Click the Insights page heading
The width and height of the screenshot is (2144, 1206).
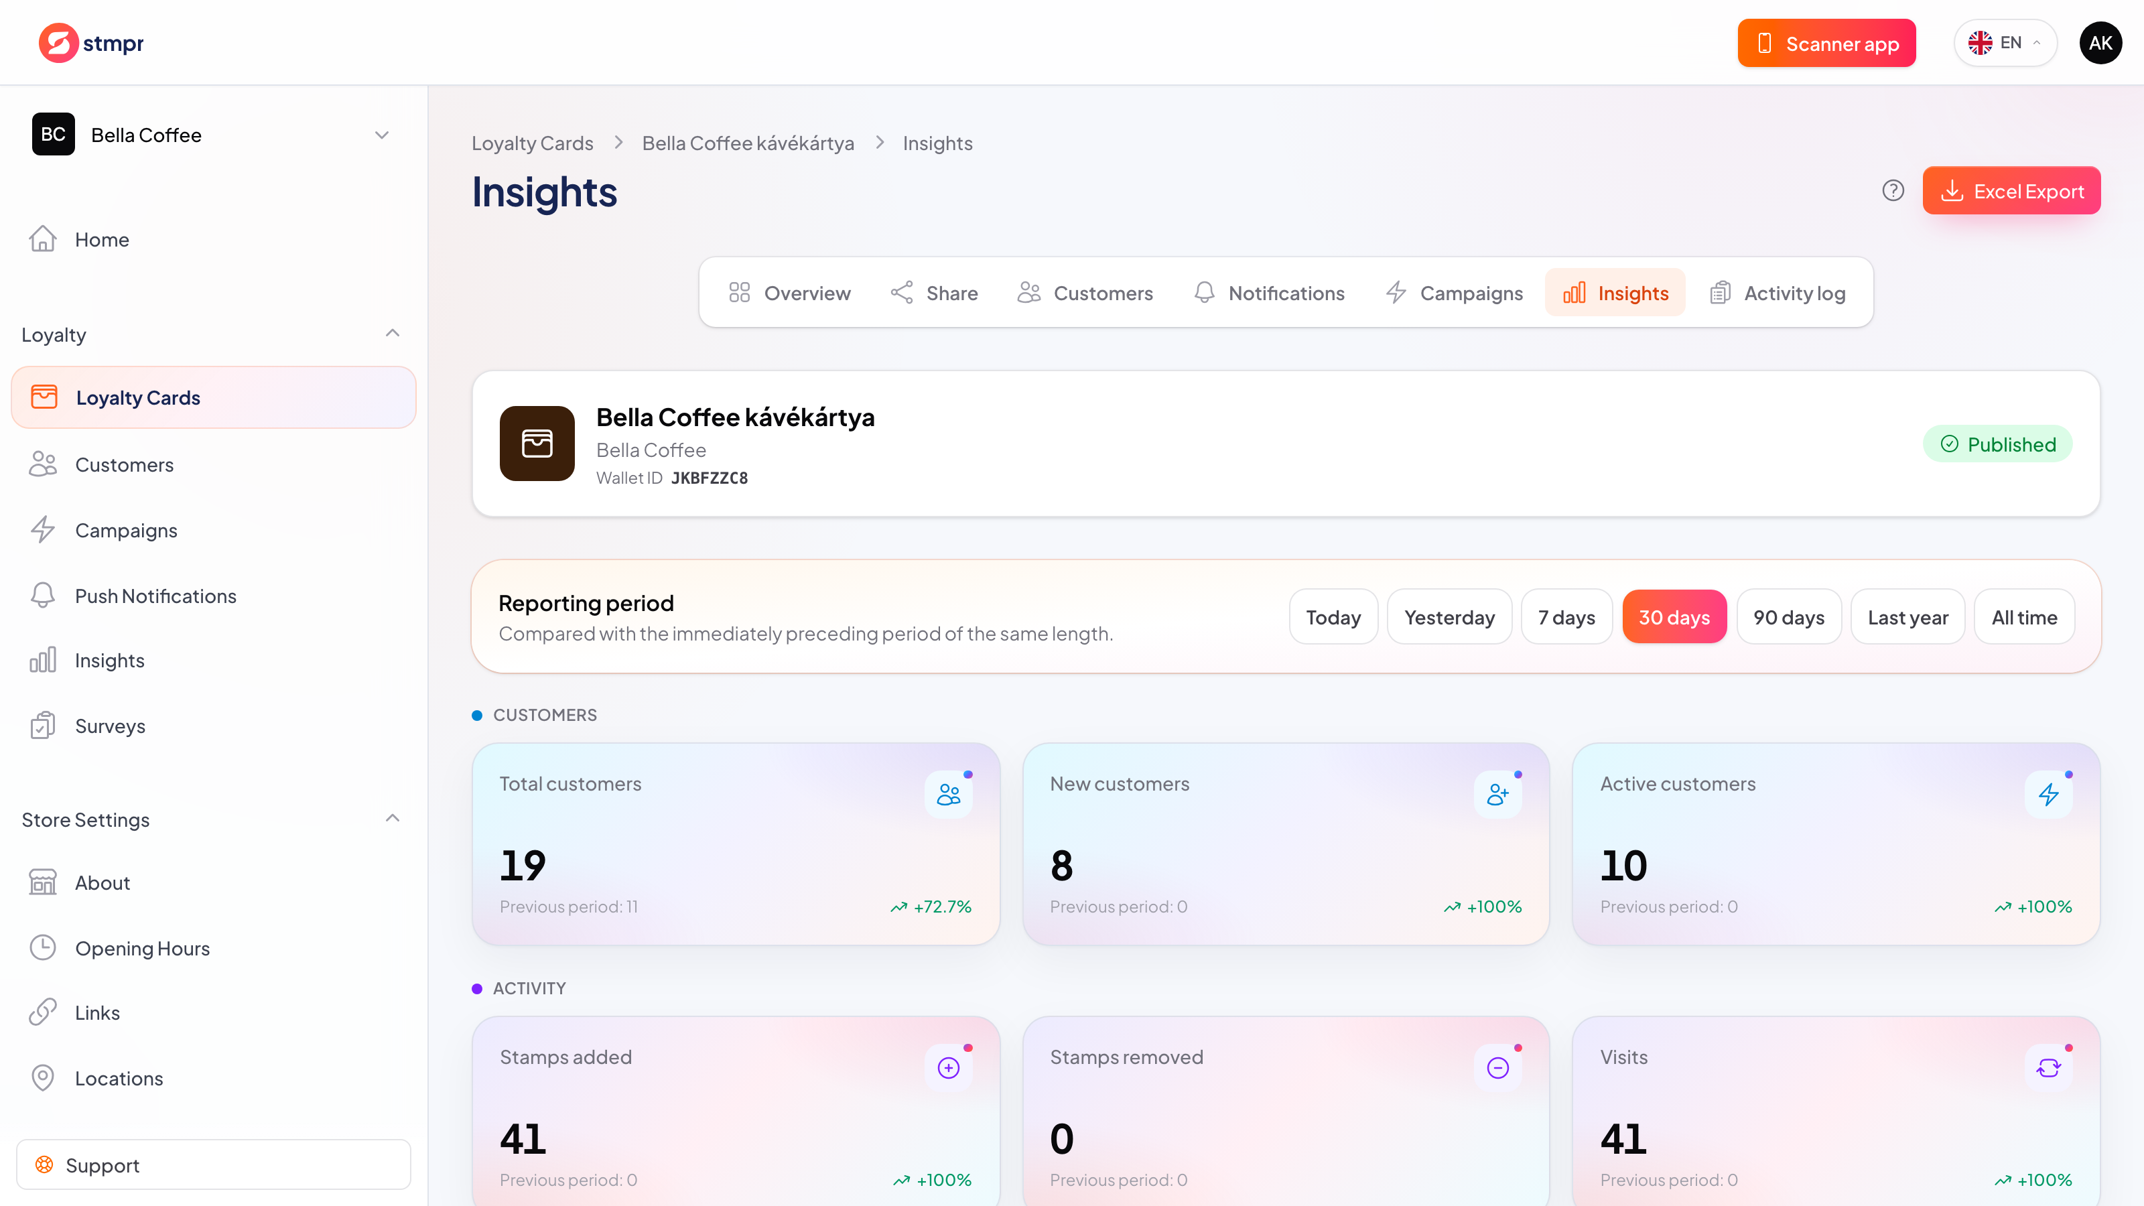[x=544, y=192]
